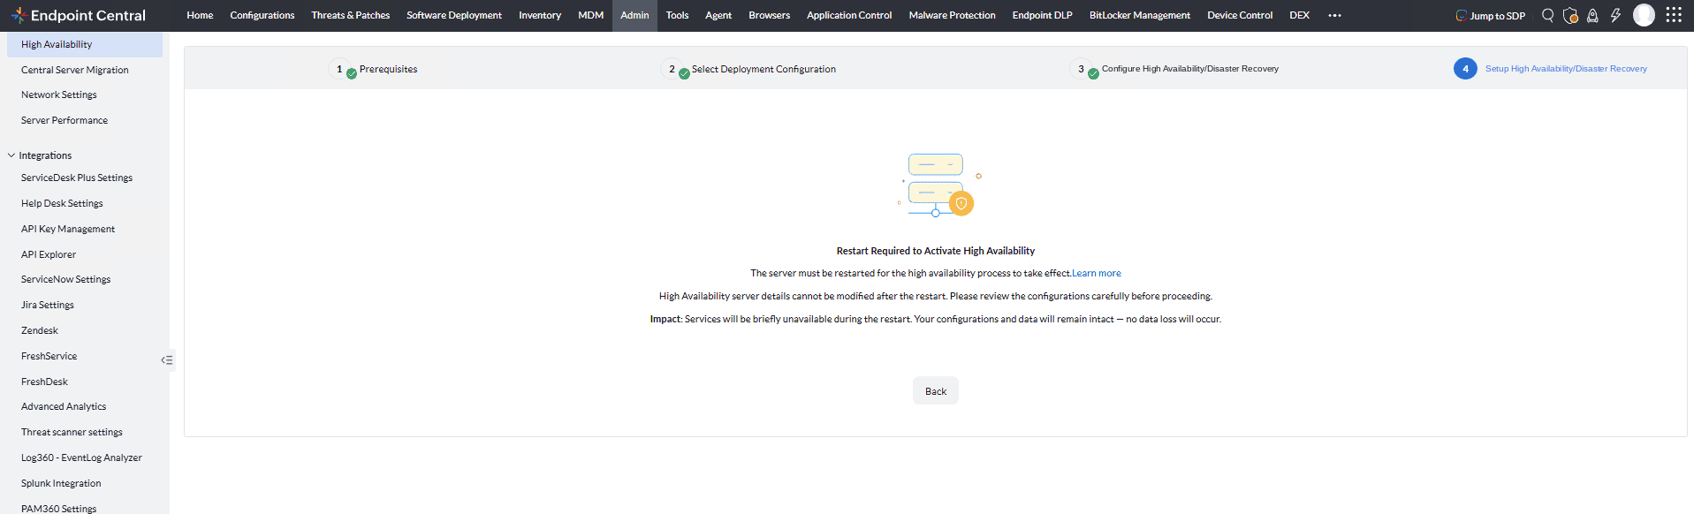Image resolution: width=1694 pixels, height=514 pixels.
Task: Open the Inventory tab
Action: [x=540, y=15]
